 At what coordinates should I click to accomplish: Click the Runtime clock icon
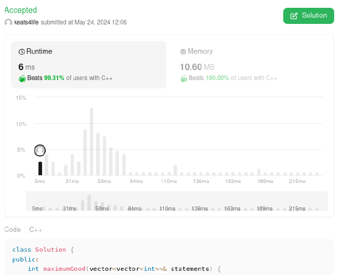(x=22, y=51)
